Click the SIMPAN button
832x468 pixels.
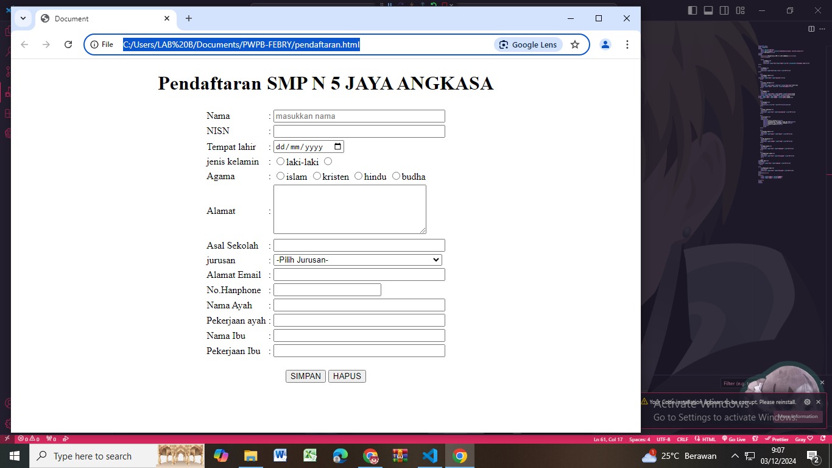(x=305, y=376)
